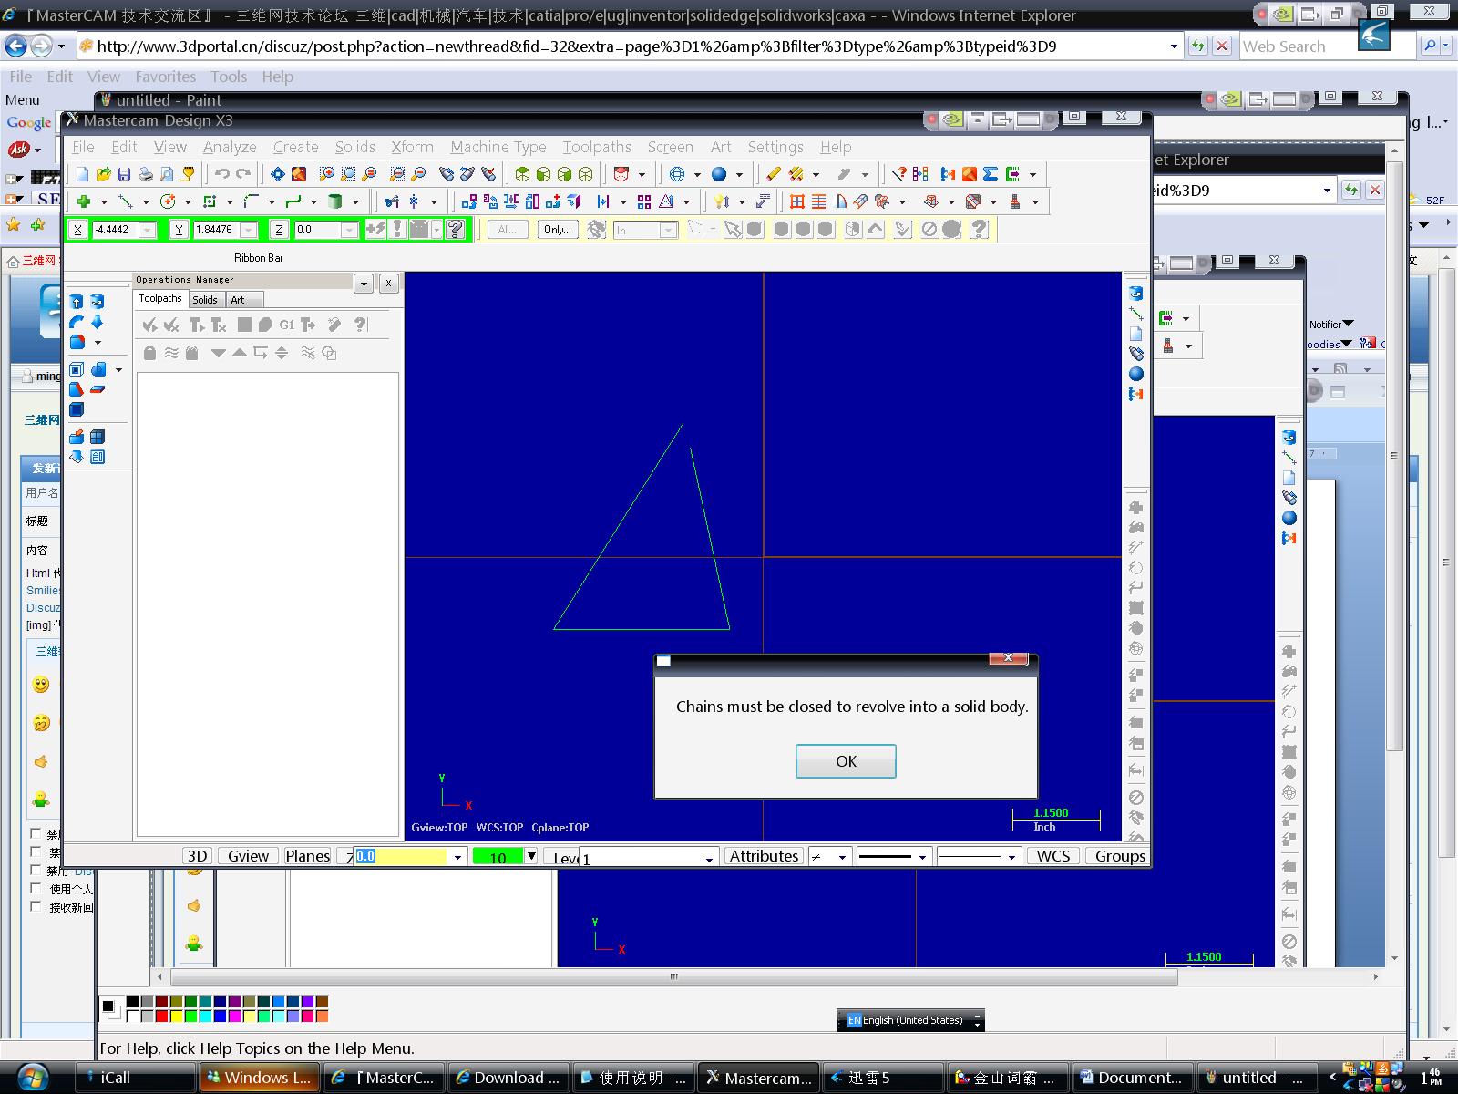Click the Paint horizontal scrollbar
The width and height of the screenshot is (1458, 1094).
674,976
